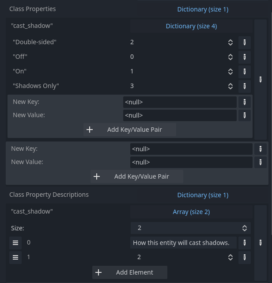This screenshot has width=272, height=283.
Task: Collapse the cast_shadow Dictionary (size 4)
Action: point(191,26)
